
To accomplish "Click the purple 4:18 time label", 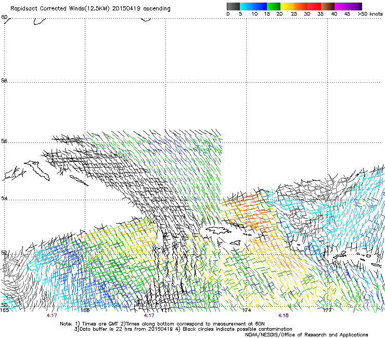I will pyautogui.click(x=283, y=316).
